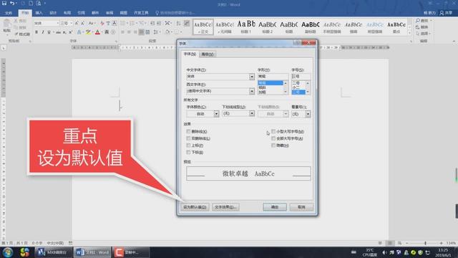458x258 pixels.
Task: Expand the styles gallery more arrow
Action: tap(409, 33)
